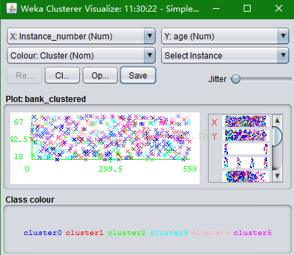Viewport: 294px width, 255px height.
Task: Maximize the Weka Clusterer Visualize window
Action: coord(247,9)
